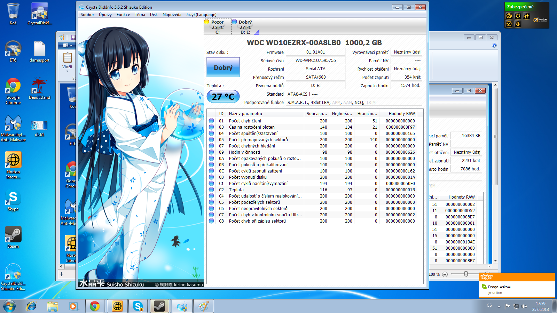Click the volume icon in system tray
Viewport: 557px width, 313px height.
tap(524, 306)
